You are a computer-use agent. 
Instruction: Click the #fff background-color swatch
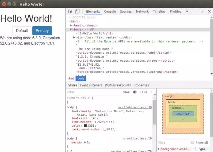105,129
